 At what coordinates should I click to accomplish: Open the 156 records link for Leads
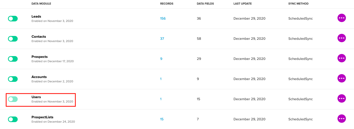(163, 19)
